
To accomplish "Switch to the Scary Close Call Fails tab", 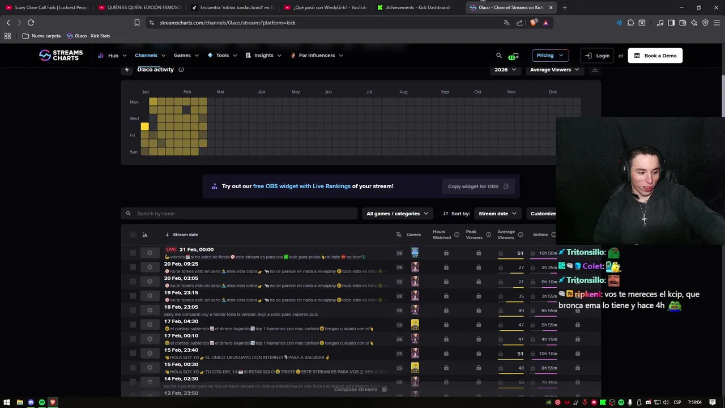I will (48, 7).
